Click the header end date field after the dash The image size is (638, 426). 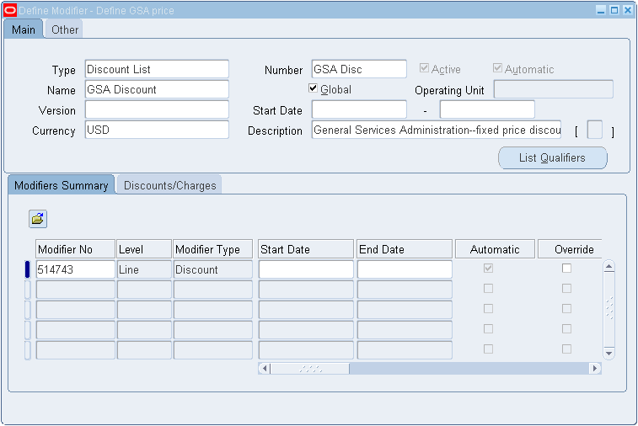pos(487,109)
